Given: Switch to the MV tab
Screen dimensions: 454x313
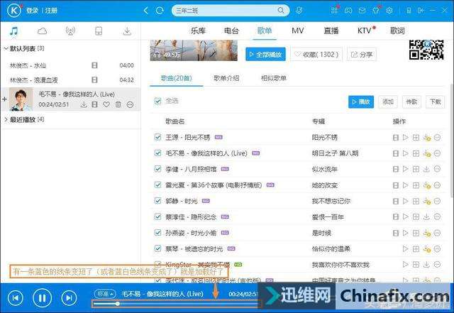Looking at the screenshot, I should tap(298, 31).
